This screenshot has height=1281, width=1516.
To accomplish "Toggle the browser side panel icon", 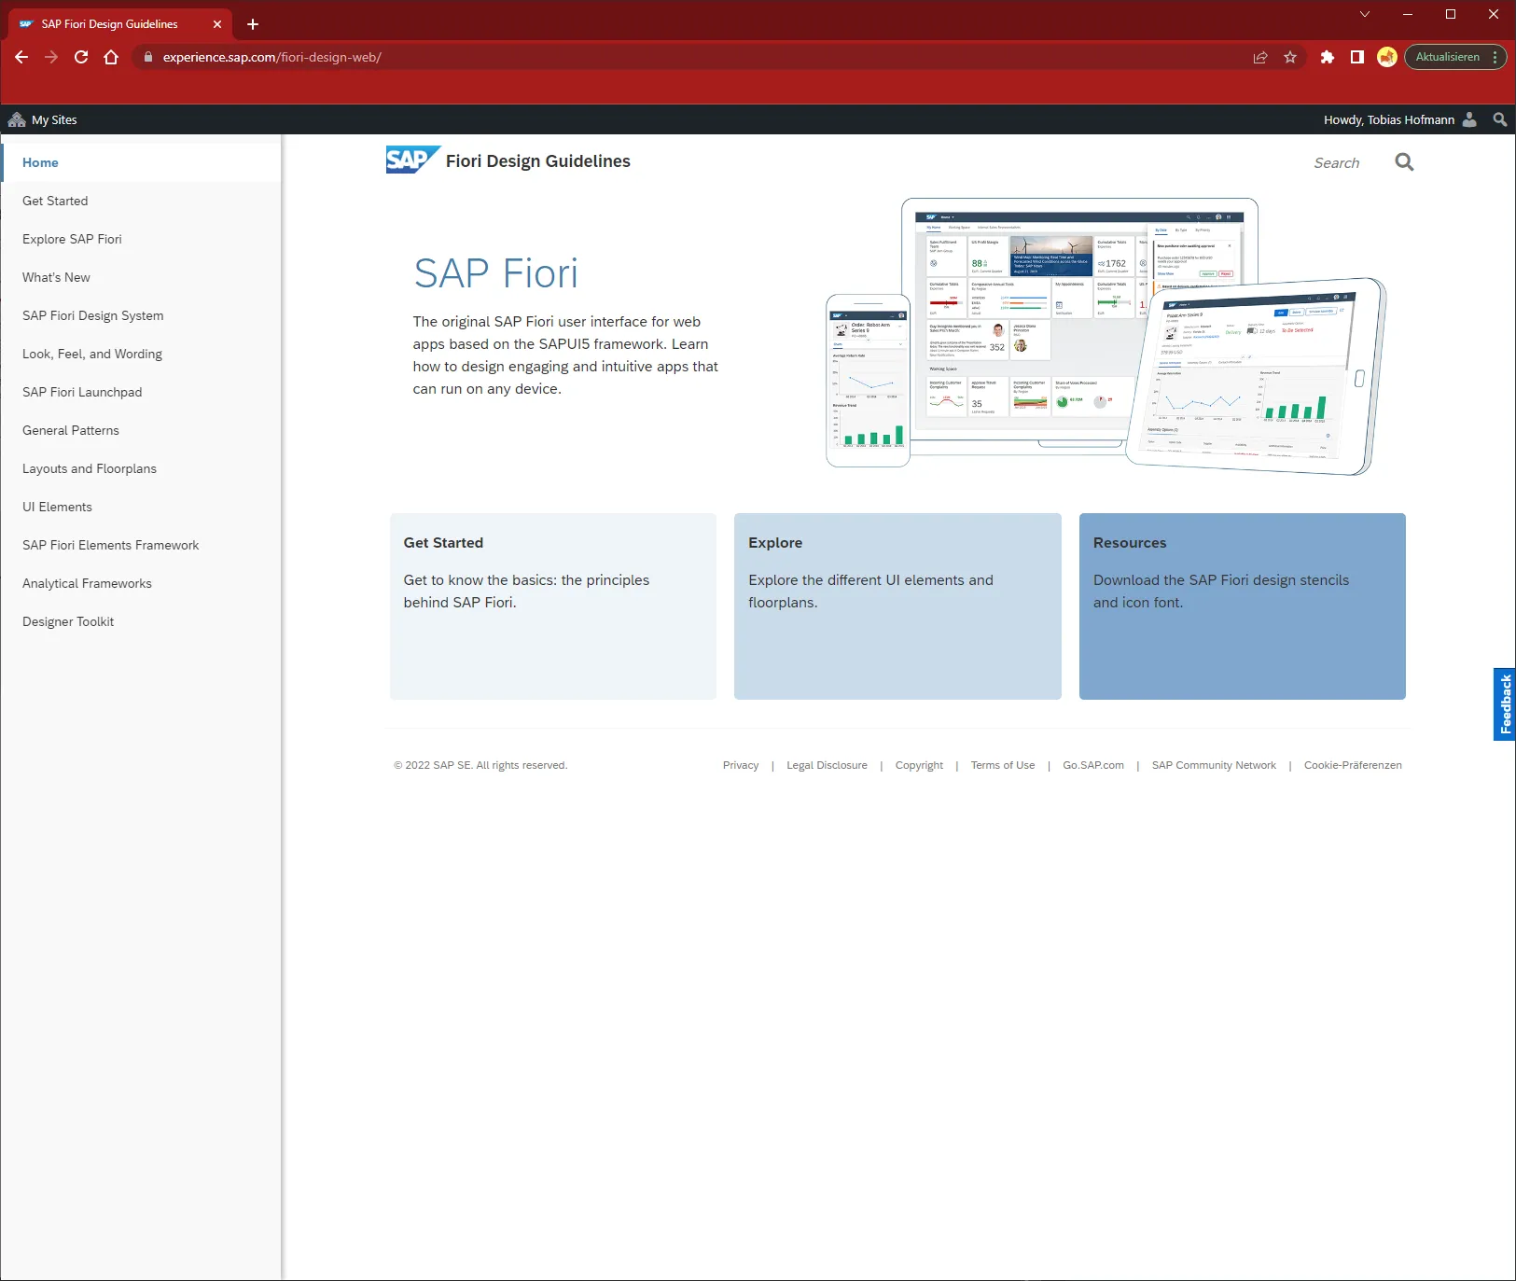I will [x=1357, y=57].
